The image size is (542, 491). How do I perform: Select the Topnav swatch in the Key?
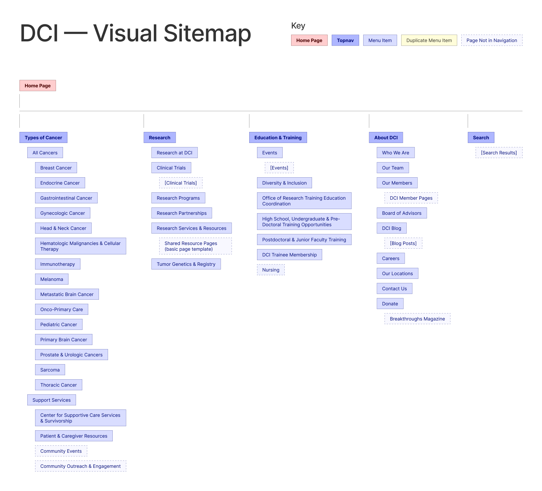click(x=345, y=40)
